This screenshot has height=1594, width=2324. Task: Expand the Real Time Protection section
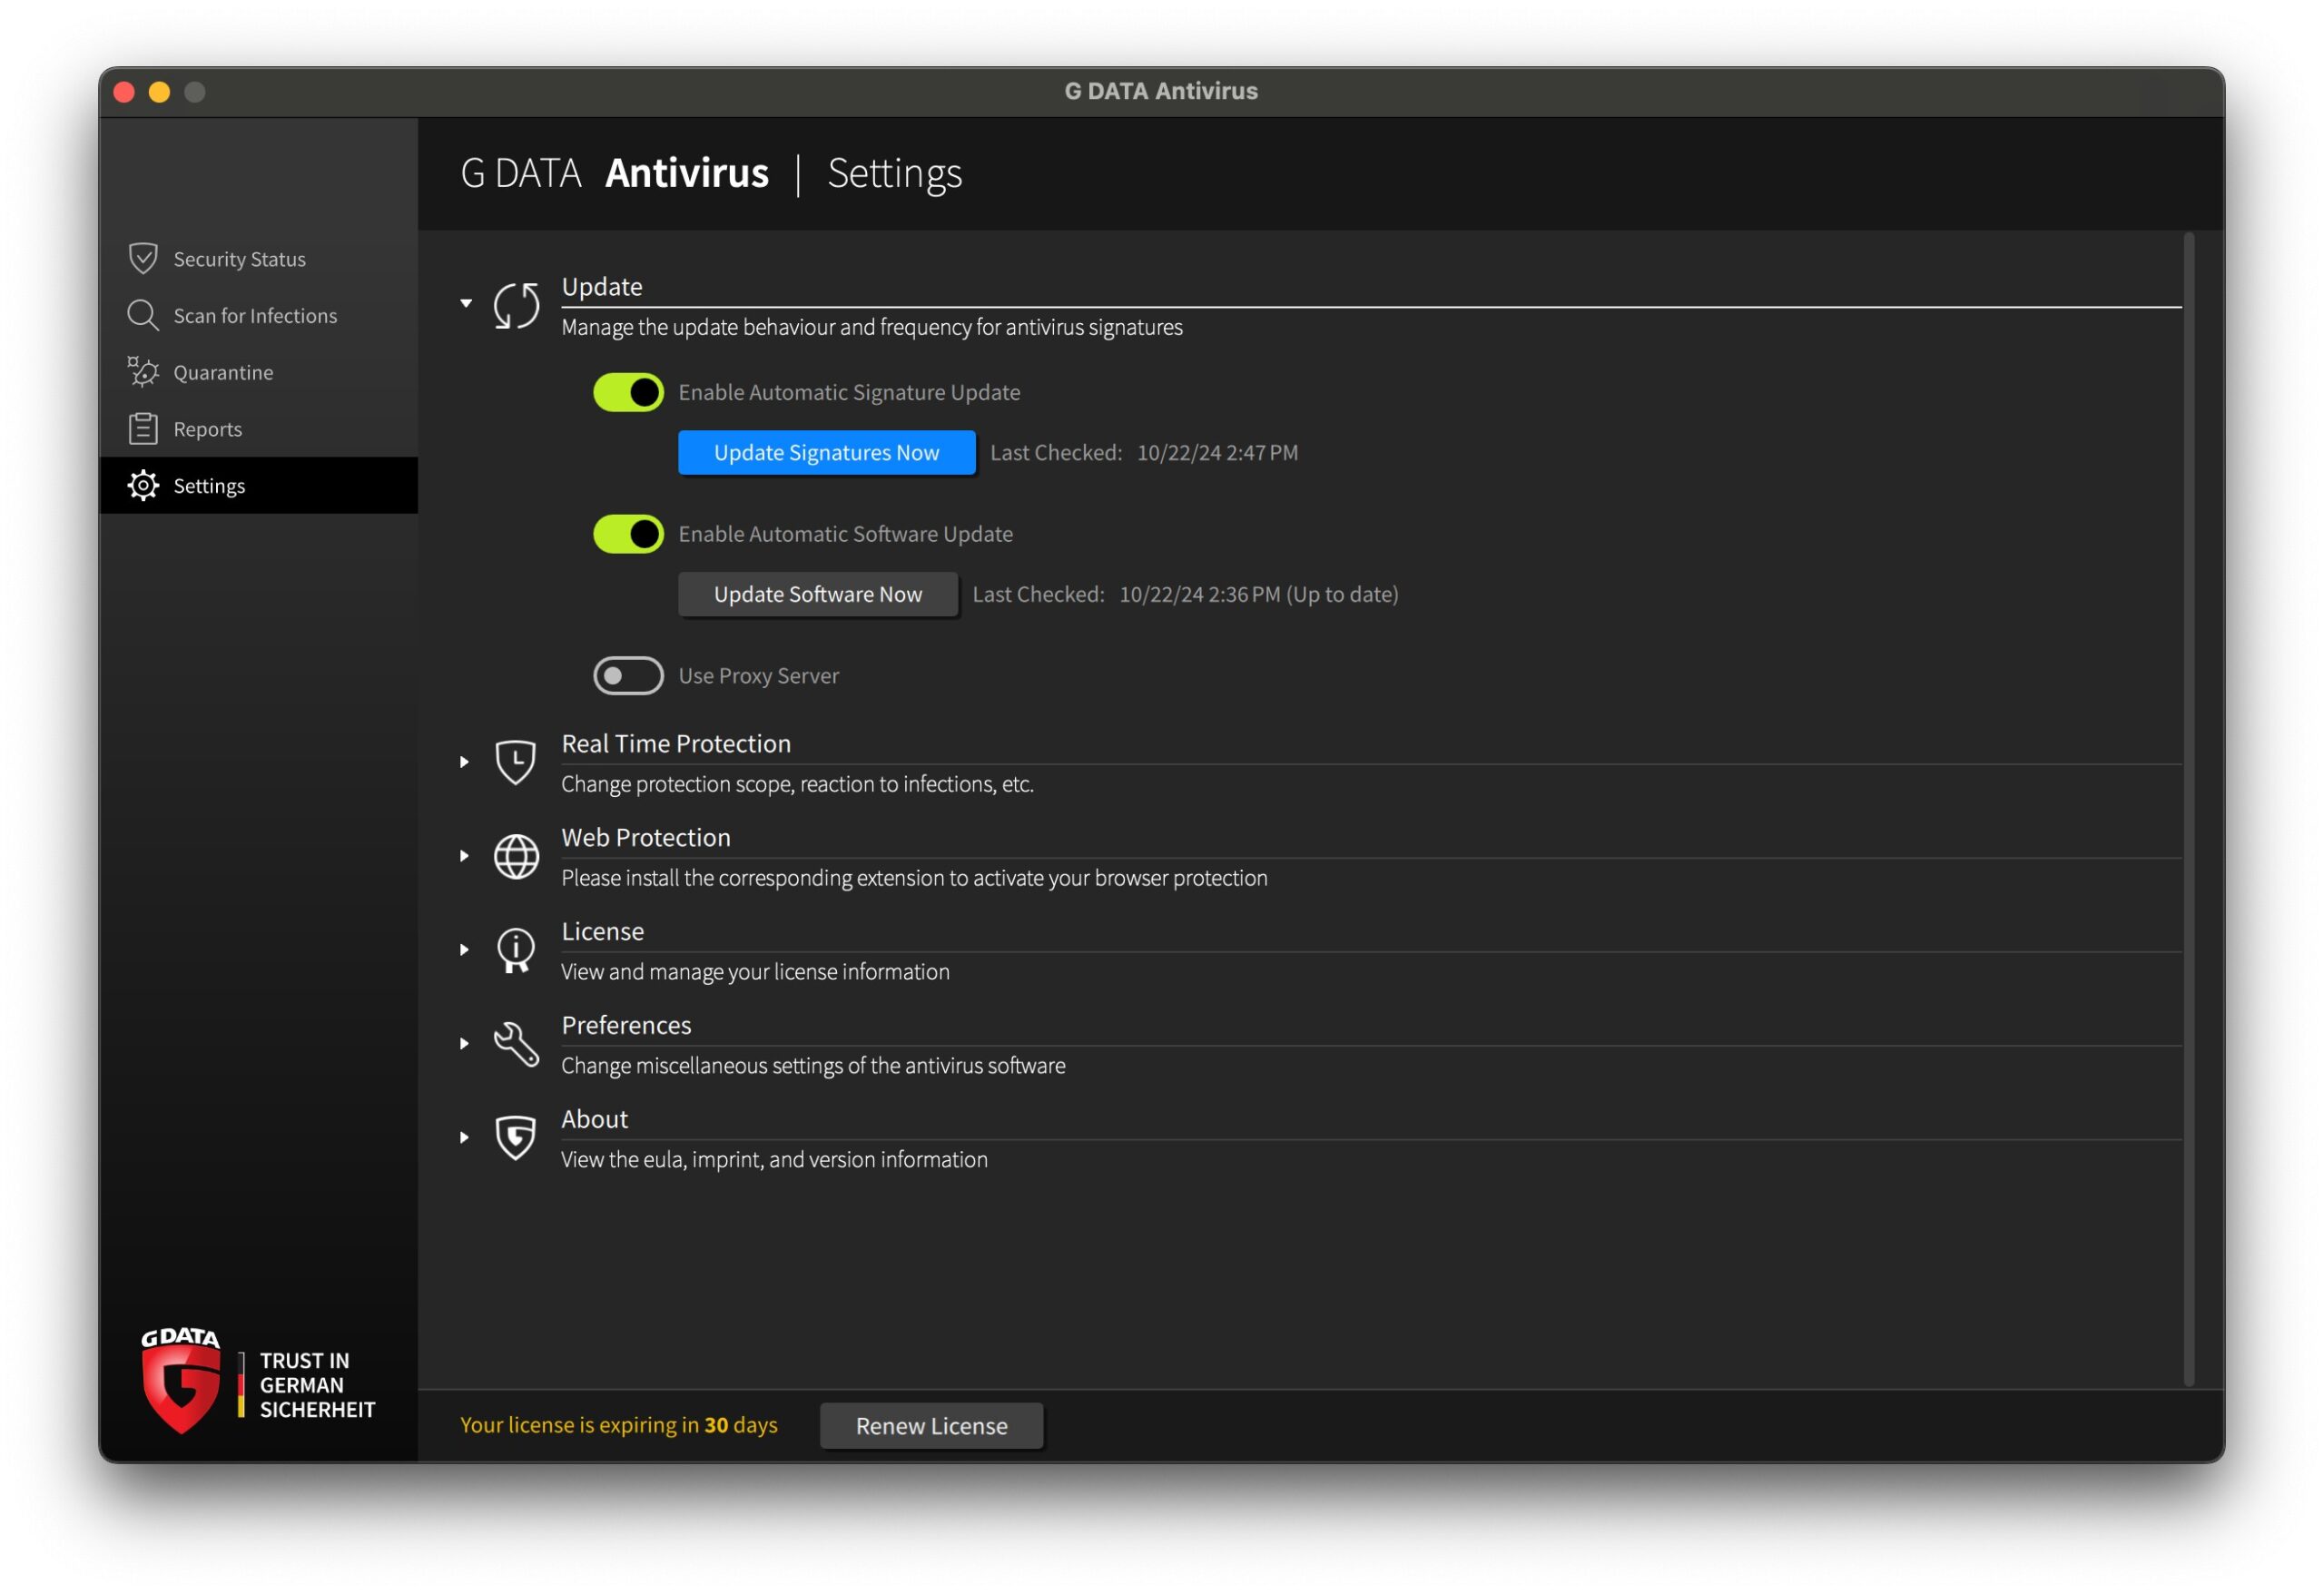pyautogui.click(x=465, y=762)
